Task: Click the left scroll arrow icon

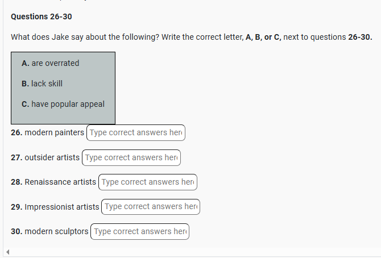Action: pyautogui.click(x=7, y=252)
